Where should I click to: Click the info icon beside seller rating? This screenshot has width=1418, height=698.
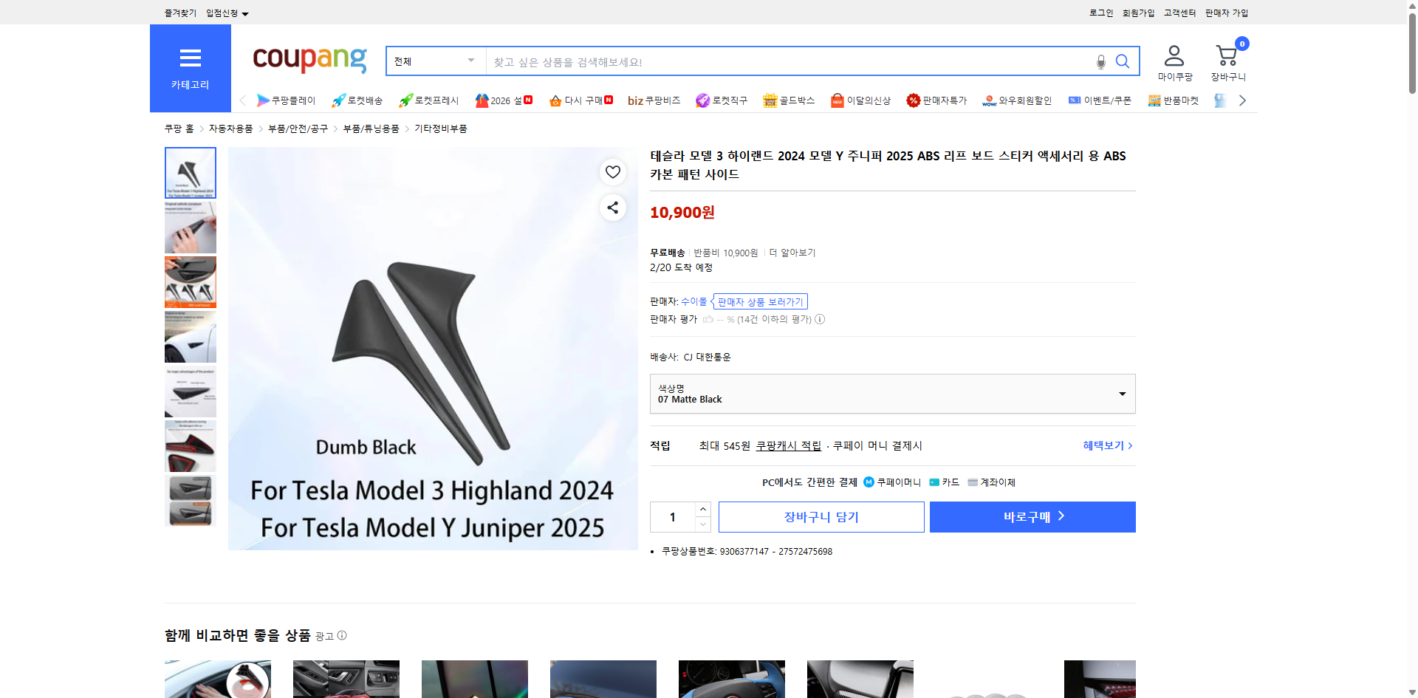point(820,319)
